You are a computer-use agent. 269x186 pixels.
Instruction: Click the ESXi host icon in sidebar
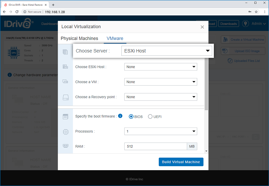coord(65,67)
